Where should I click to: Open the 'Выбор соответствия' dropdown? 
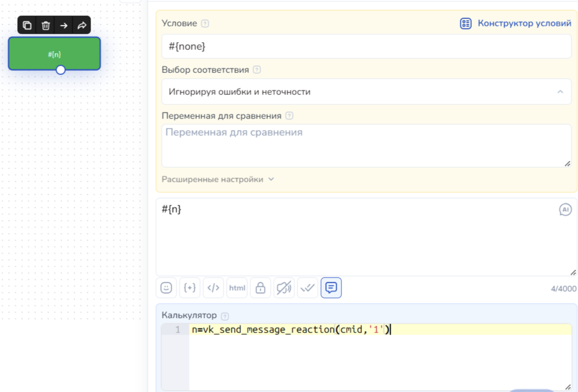point(366,92)
